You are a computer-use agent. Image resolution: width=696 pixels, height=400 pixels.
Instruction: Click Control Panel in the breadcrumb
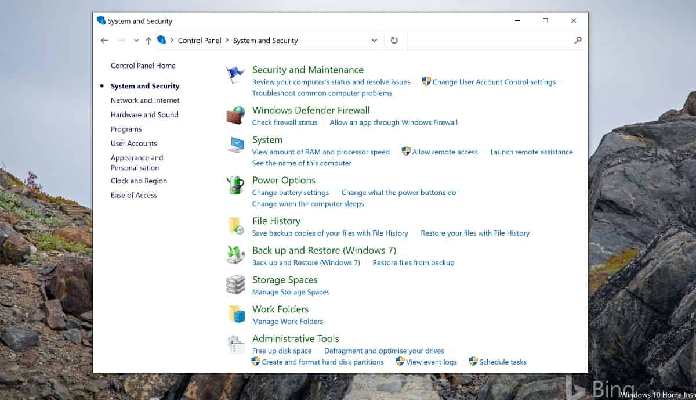200,41
